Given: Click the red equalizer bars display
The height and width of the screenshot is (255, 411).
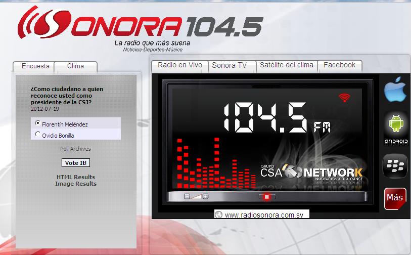Looking at the screenshot, I should (x=216, y=163).
